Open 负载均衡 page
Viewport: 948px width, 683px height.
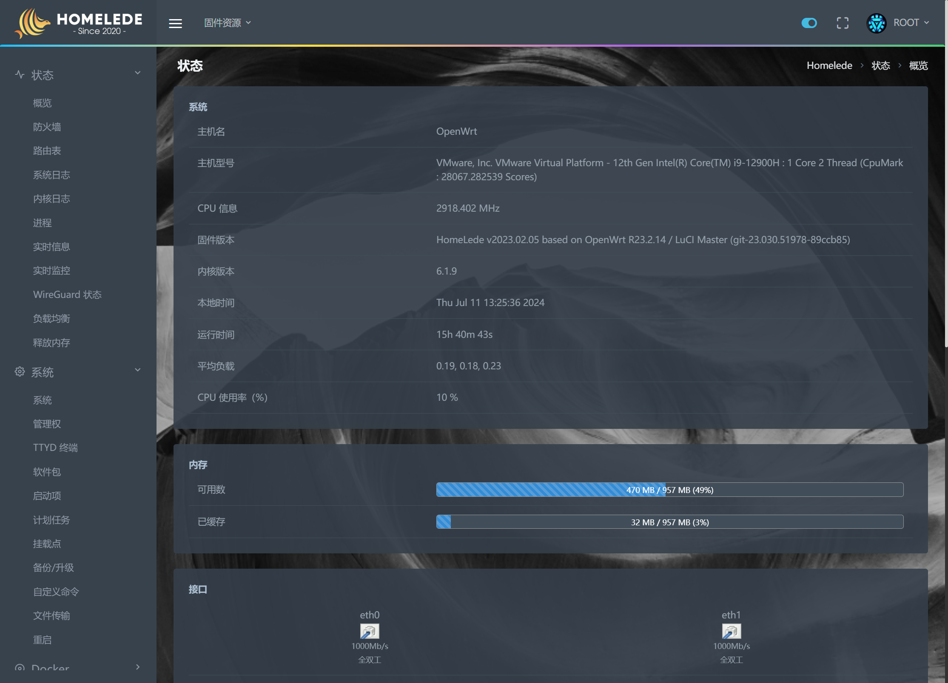(x=52, y=318)
